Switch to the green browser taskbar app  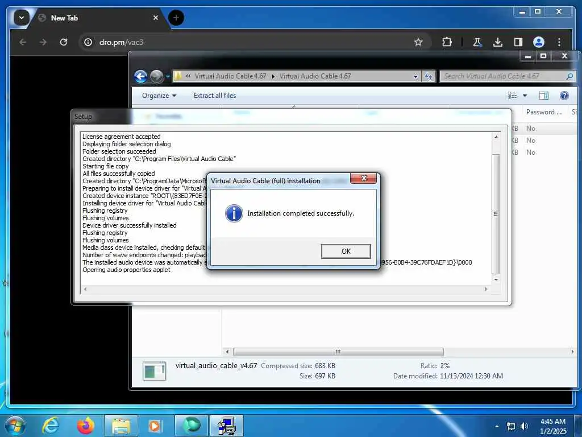191,426
